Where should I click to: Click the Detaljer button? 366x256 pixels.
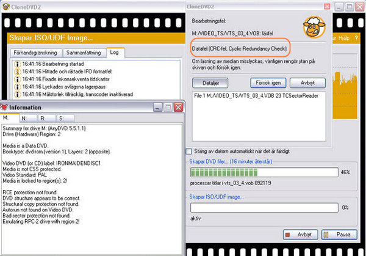click(x=210, y=83)
